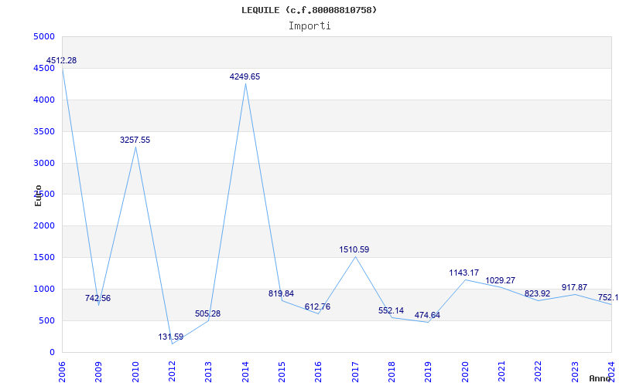Viewport: 619px width, 386px height.
Task: Click the 4249.65 data label
Action: point(245,76)
